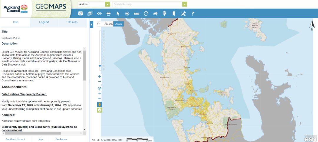Go to previous map extent arrow
The width and height of the screenshot is (318, 142).
[100, 93]
